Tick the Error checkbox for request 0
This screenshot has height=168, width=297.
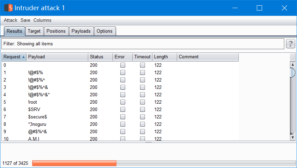click(123, 65)
